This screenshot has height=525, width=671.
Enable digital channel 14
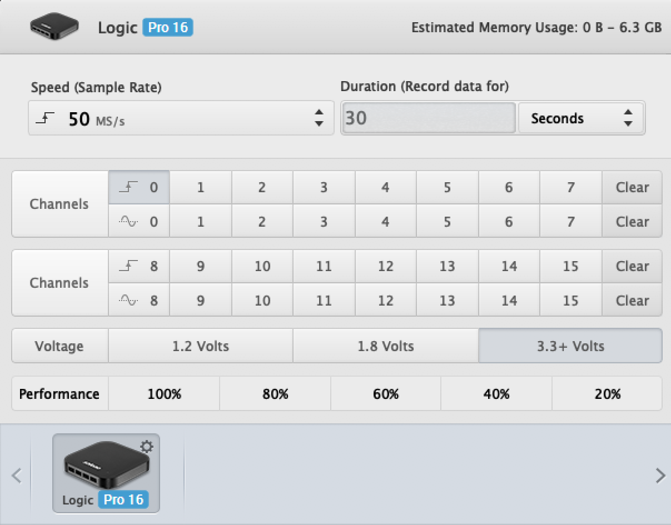(509, 266)
